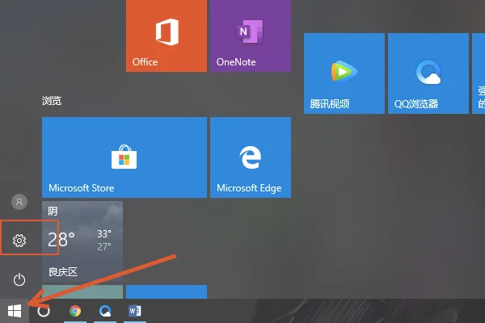Open the Office tile
Screen dimensions: 485x323
click(x=167, y=36)
